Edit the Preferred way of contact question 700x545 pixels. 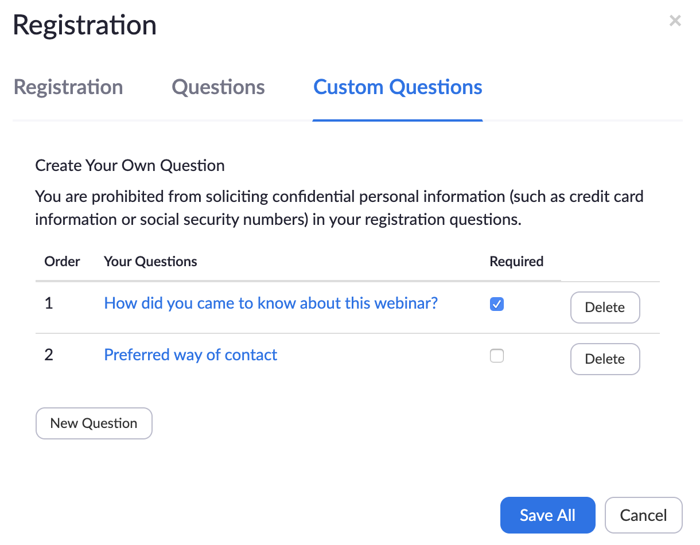190,355
